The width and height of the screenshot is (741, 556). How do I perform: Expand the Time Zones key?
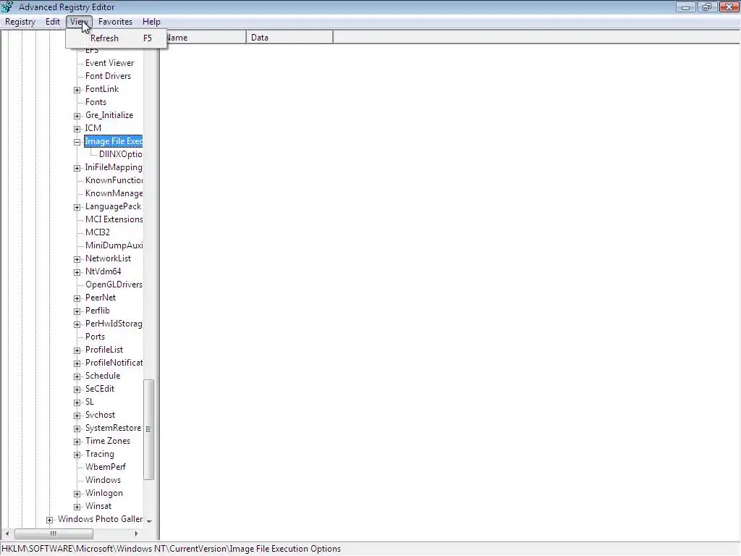[x=77, y=442]
